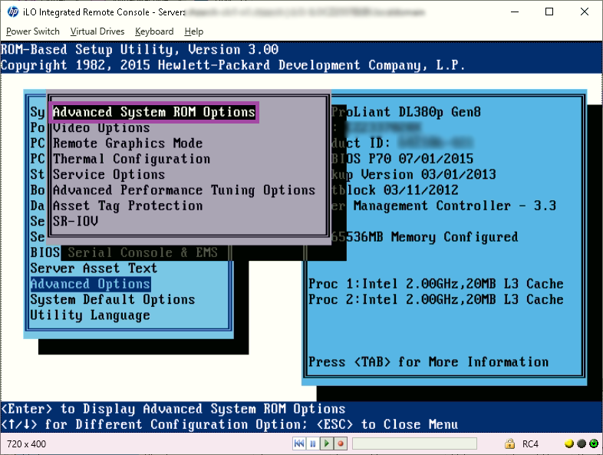Click the ROM-Based Setup Utility Version header

tap(140, 50)
